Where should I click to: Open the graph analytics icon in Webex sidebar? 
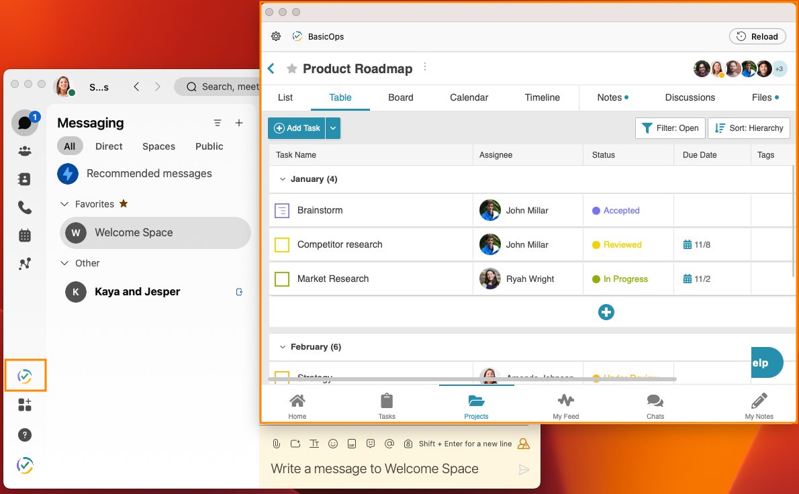24,263
